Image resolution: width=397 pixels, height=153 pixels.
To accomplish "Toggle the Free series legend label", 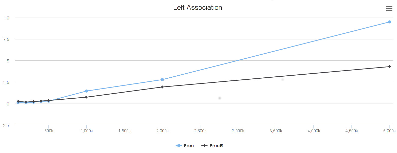I will coord(188,146).
